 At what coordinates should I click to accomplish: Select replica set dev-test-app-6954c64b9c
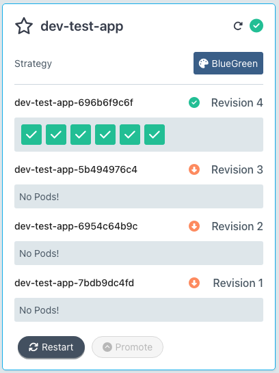tap(76, 226)
